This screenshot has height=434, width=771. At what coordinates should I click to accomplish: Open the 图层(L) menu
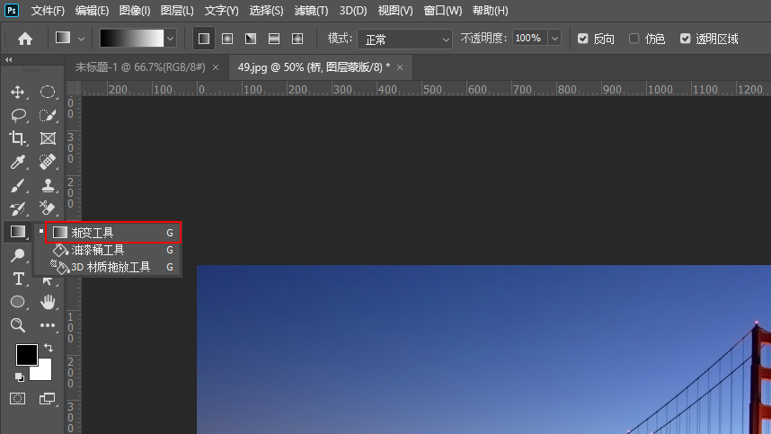(x=177, y=10)
